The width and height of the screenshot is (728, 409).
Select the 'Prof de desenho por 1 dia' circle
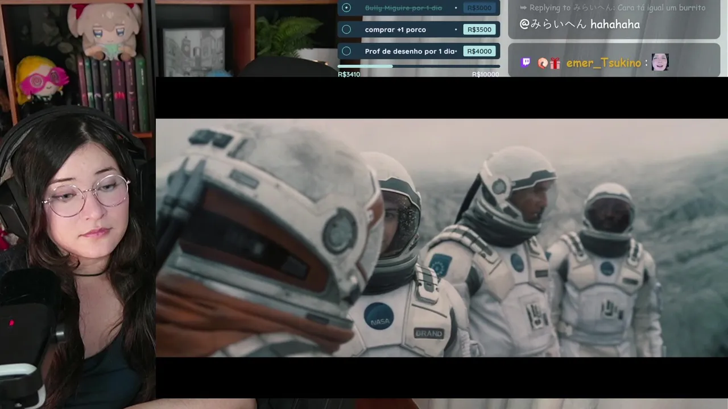pos(346,51)
